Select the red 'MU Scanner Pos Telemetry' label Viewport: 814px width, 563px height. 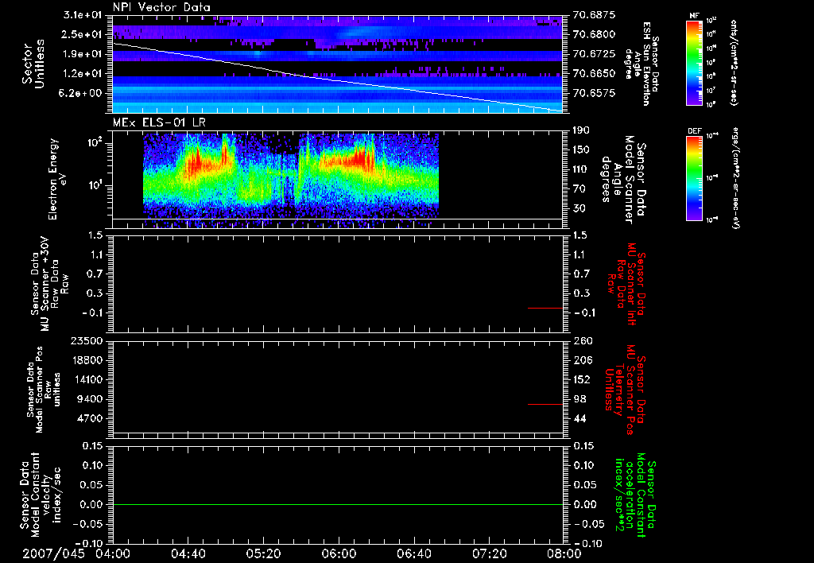click(x=625, y=390)
